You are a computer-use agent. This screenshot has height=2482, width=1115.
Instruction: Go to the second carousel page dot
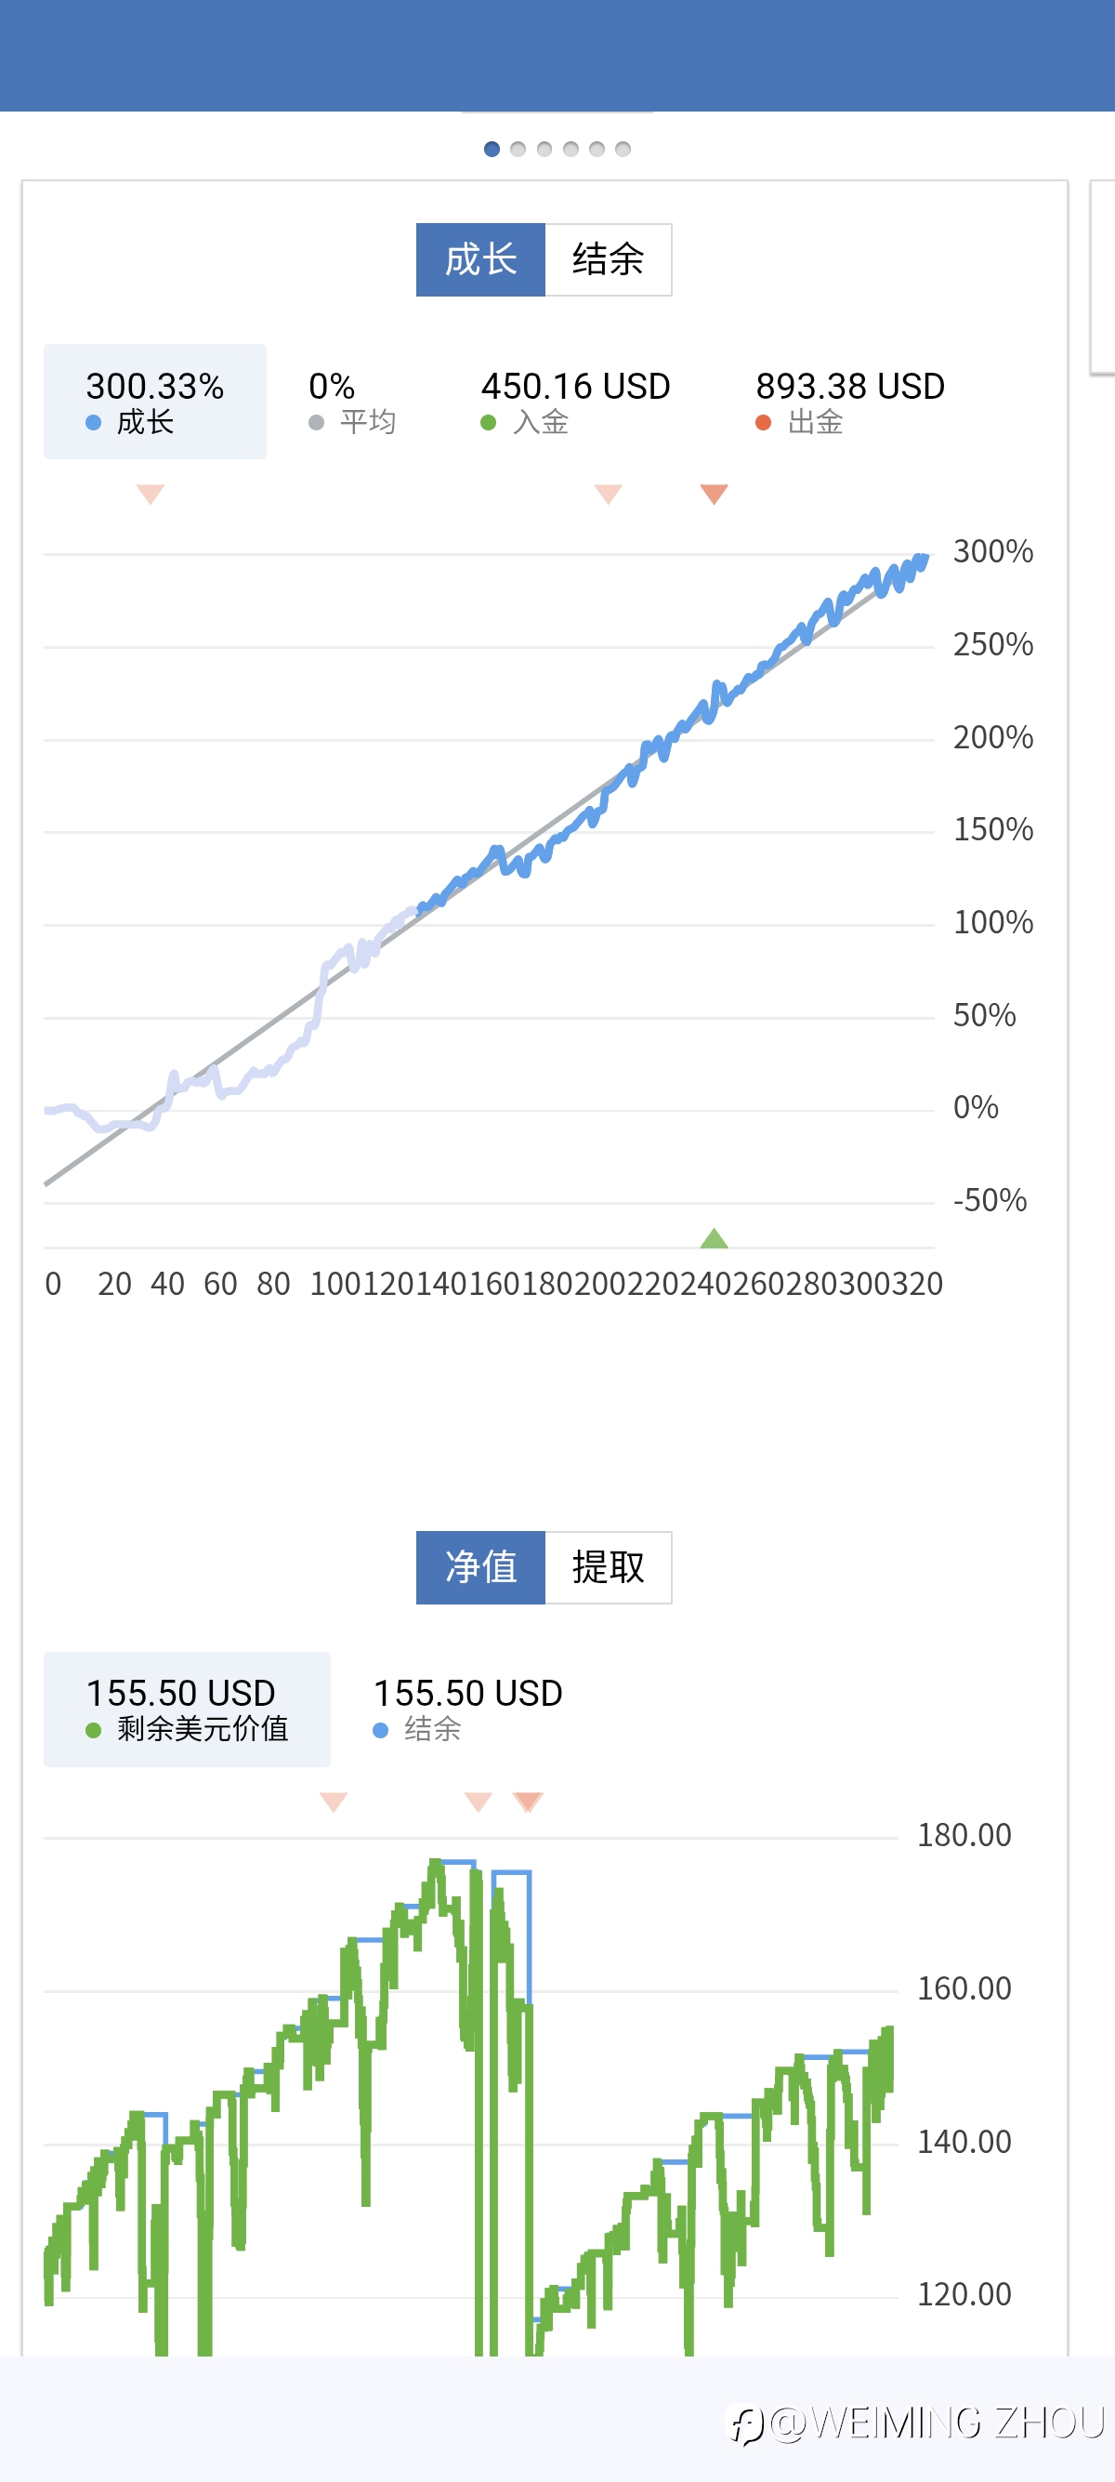pos(518,150)
